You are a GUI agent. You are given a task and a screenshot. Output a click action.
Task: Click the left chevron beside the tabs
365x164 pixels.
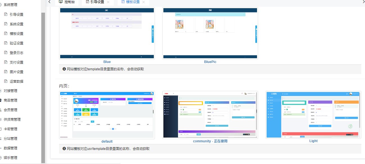tap(49, 2)
